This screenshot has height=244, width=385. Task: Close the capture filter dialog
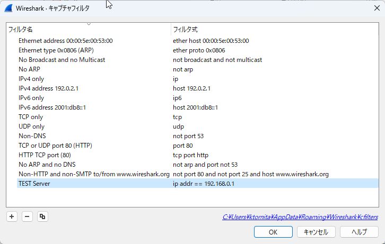click(x=377, y=8)
